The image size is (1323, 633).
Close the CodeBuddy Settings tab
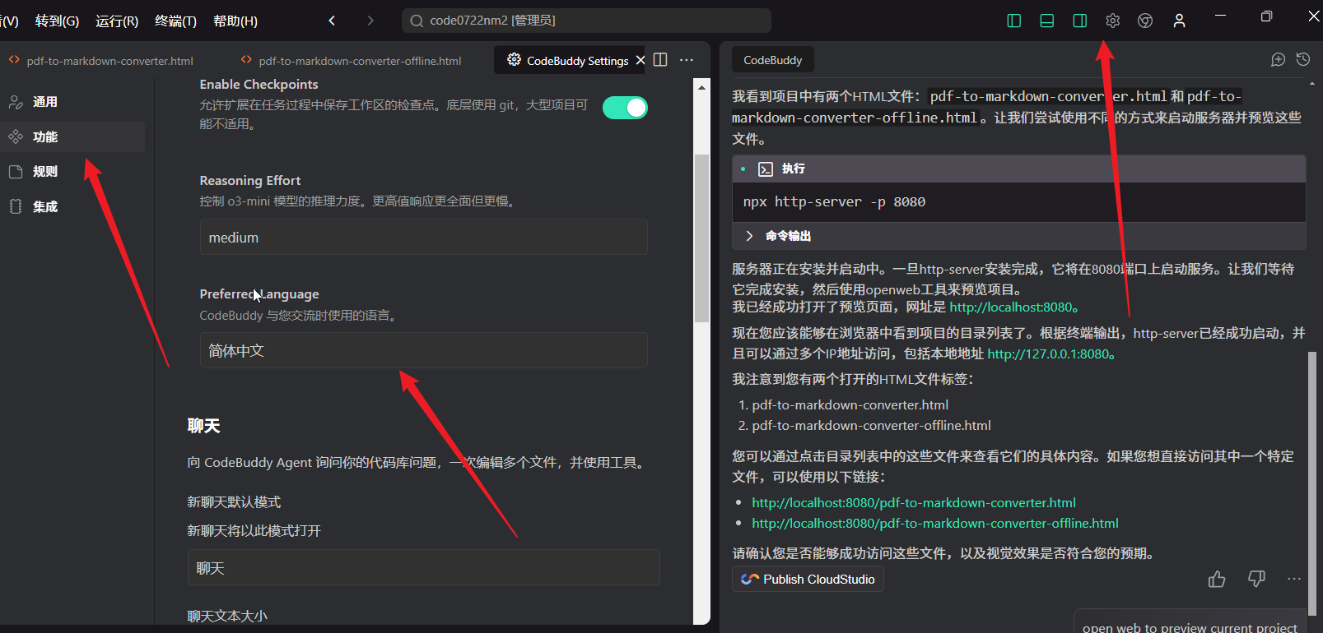tap(641, 60)
